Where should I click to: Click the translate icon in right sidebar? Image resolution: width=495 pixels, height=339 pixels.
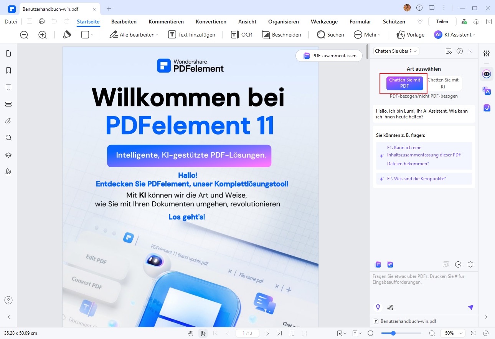pyautogui.click(x=487, y=91)
